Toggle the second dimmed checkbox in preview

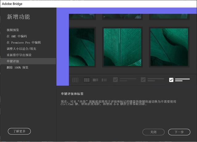click(x=143, y=79)
